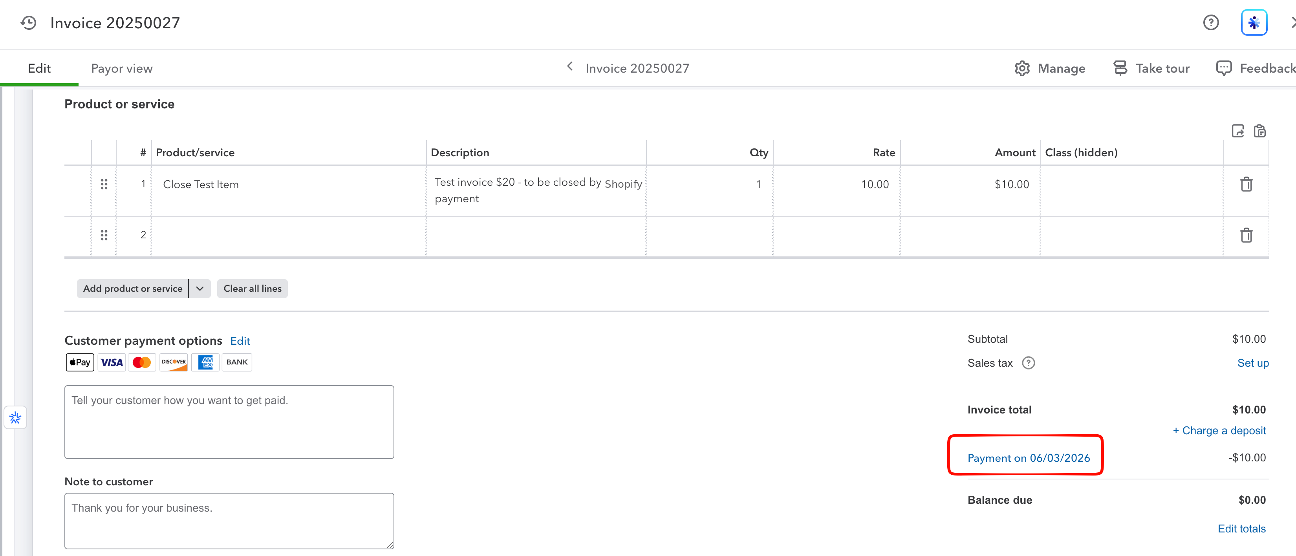
Task: Click the Close Test Item product cell
Action: (x=289, y=191)
